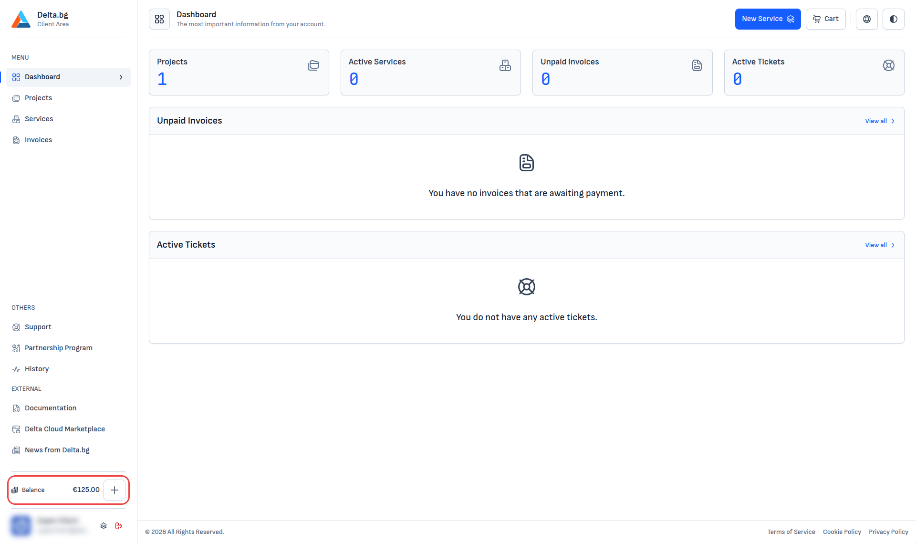The height and width of the screenshot is (543, 916).
Task: Click the Support lifebuoy sidebar icon
Action: [16, 327]
